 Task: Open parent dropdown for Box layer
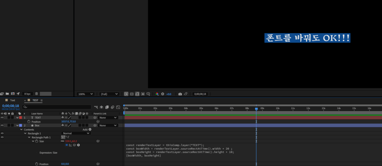[108, 126]
